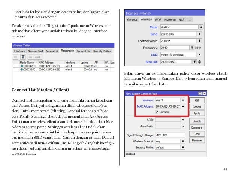Open the Mode dropdown showing station
The height and width of the screenshot is (175, 239).
pos(201,27)
